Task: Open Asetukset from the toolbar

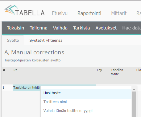Action: pos(106,28)
